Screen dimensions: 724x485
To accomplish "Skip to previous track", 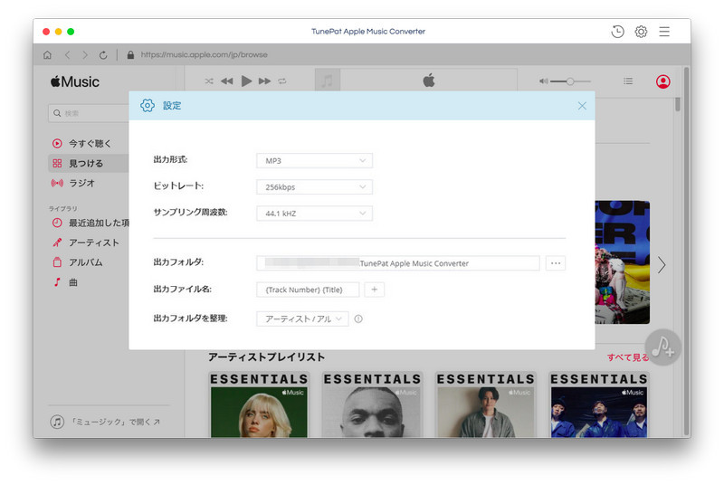I will pyautogui.click(x=227, y=81).
